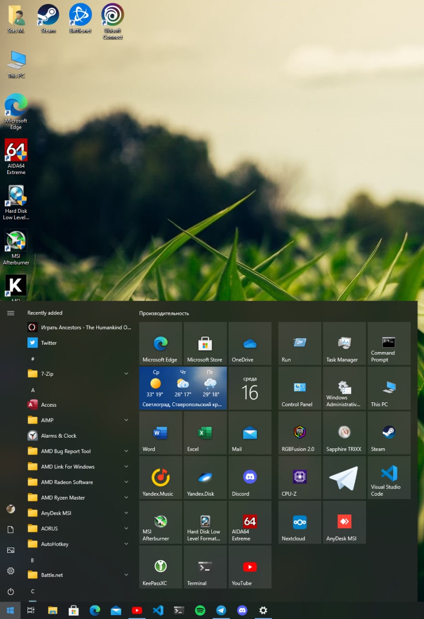Expand Start menu with hamburger button

pyautogui.click(x=11, y=313)
